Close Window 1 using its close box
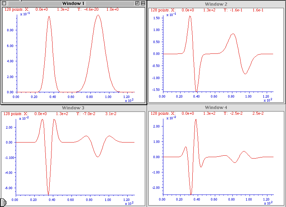Viewport: 286px width, 207px height. click(4, 3)
